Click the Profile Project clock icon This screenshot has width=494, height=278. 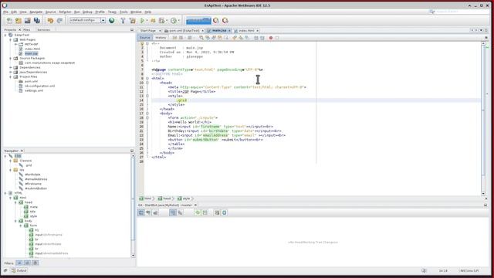173,21
